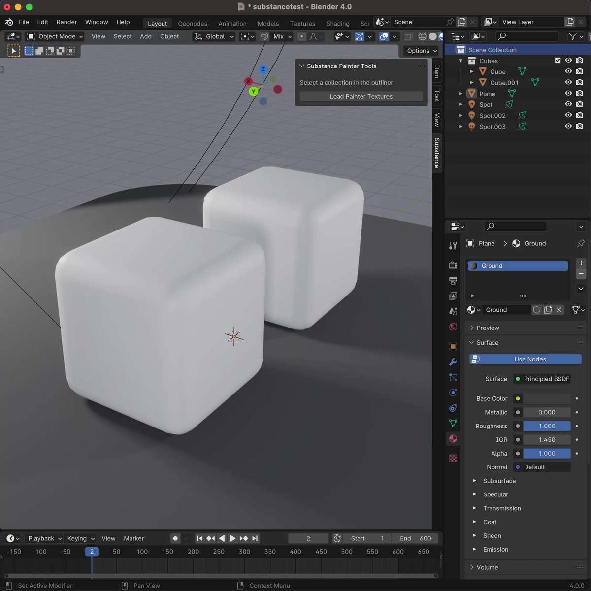Open the Object Constraints properties tab
The width and height of the screenshot is (591, 591).
(x=453, y=408)
